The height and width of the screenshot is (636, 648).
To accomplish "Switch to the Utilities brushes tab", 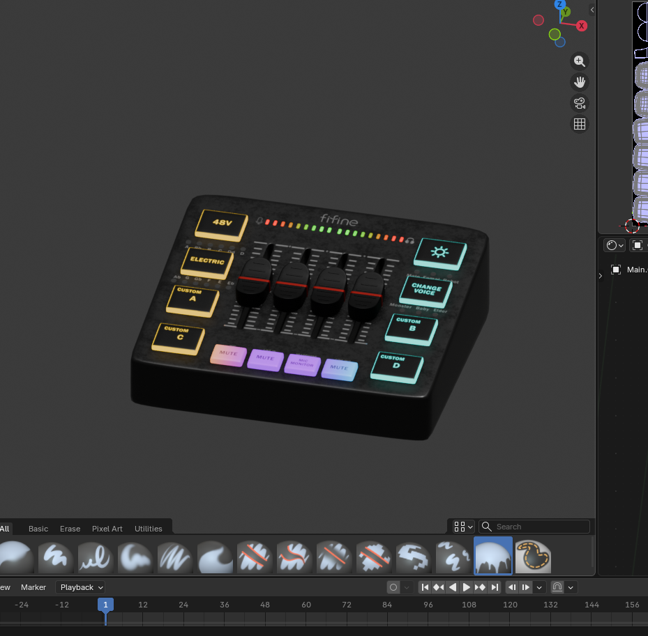I will [149, 529].
